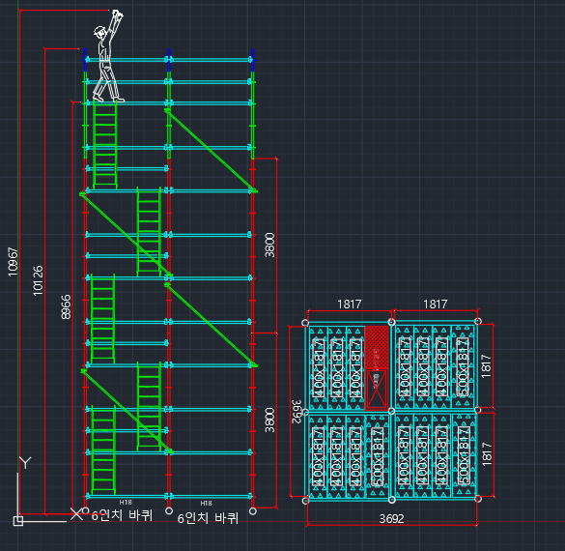The width and height of the screenshot is (565, 551).
Task: Select the white X marker near the origin
Action: 76,514
